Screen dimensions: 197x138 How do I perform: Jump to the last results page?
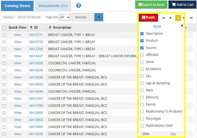click(x=191, y=18)
